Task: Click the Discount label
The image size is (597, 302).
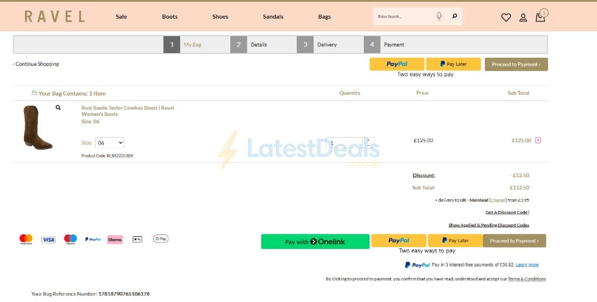Action: (424, 175)
